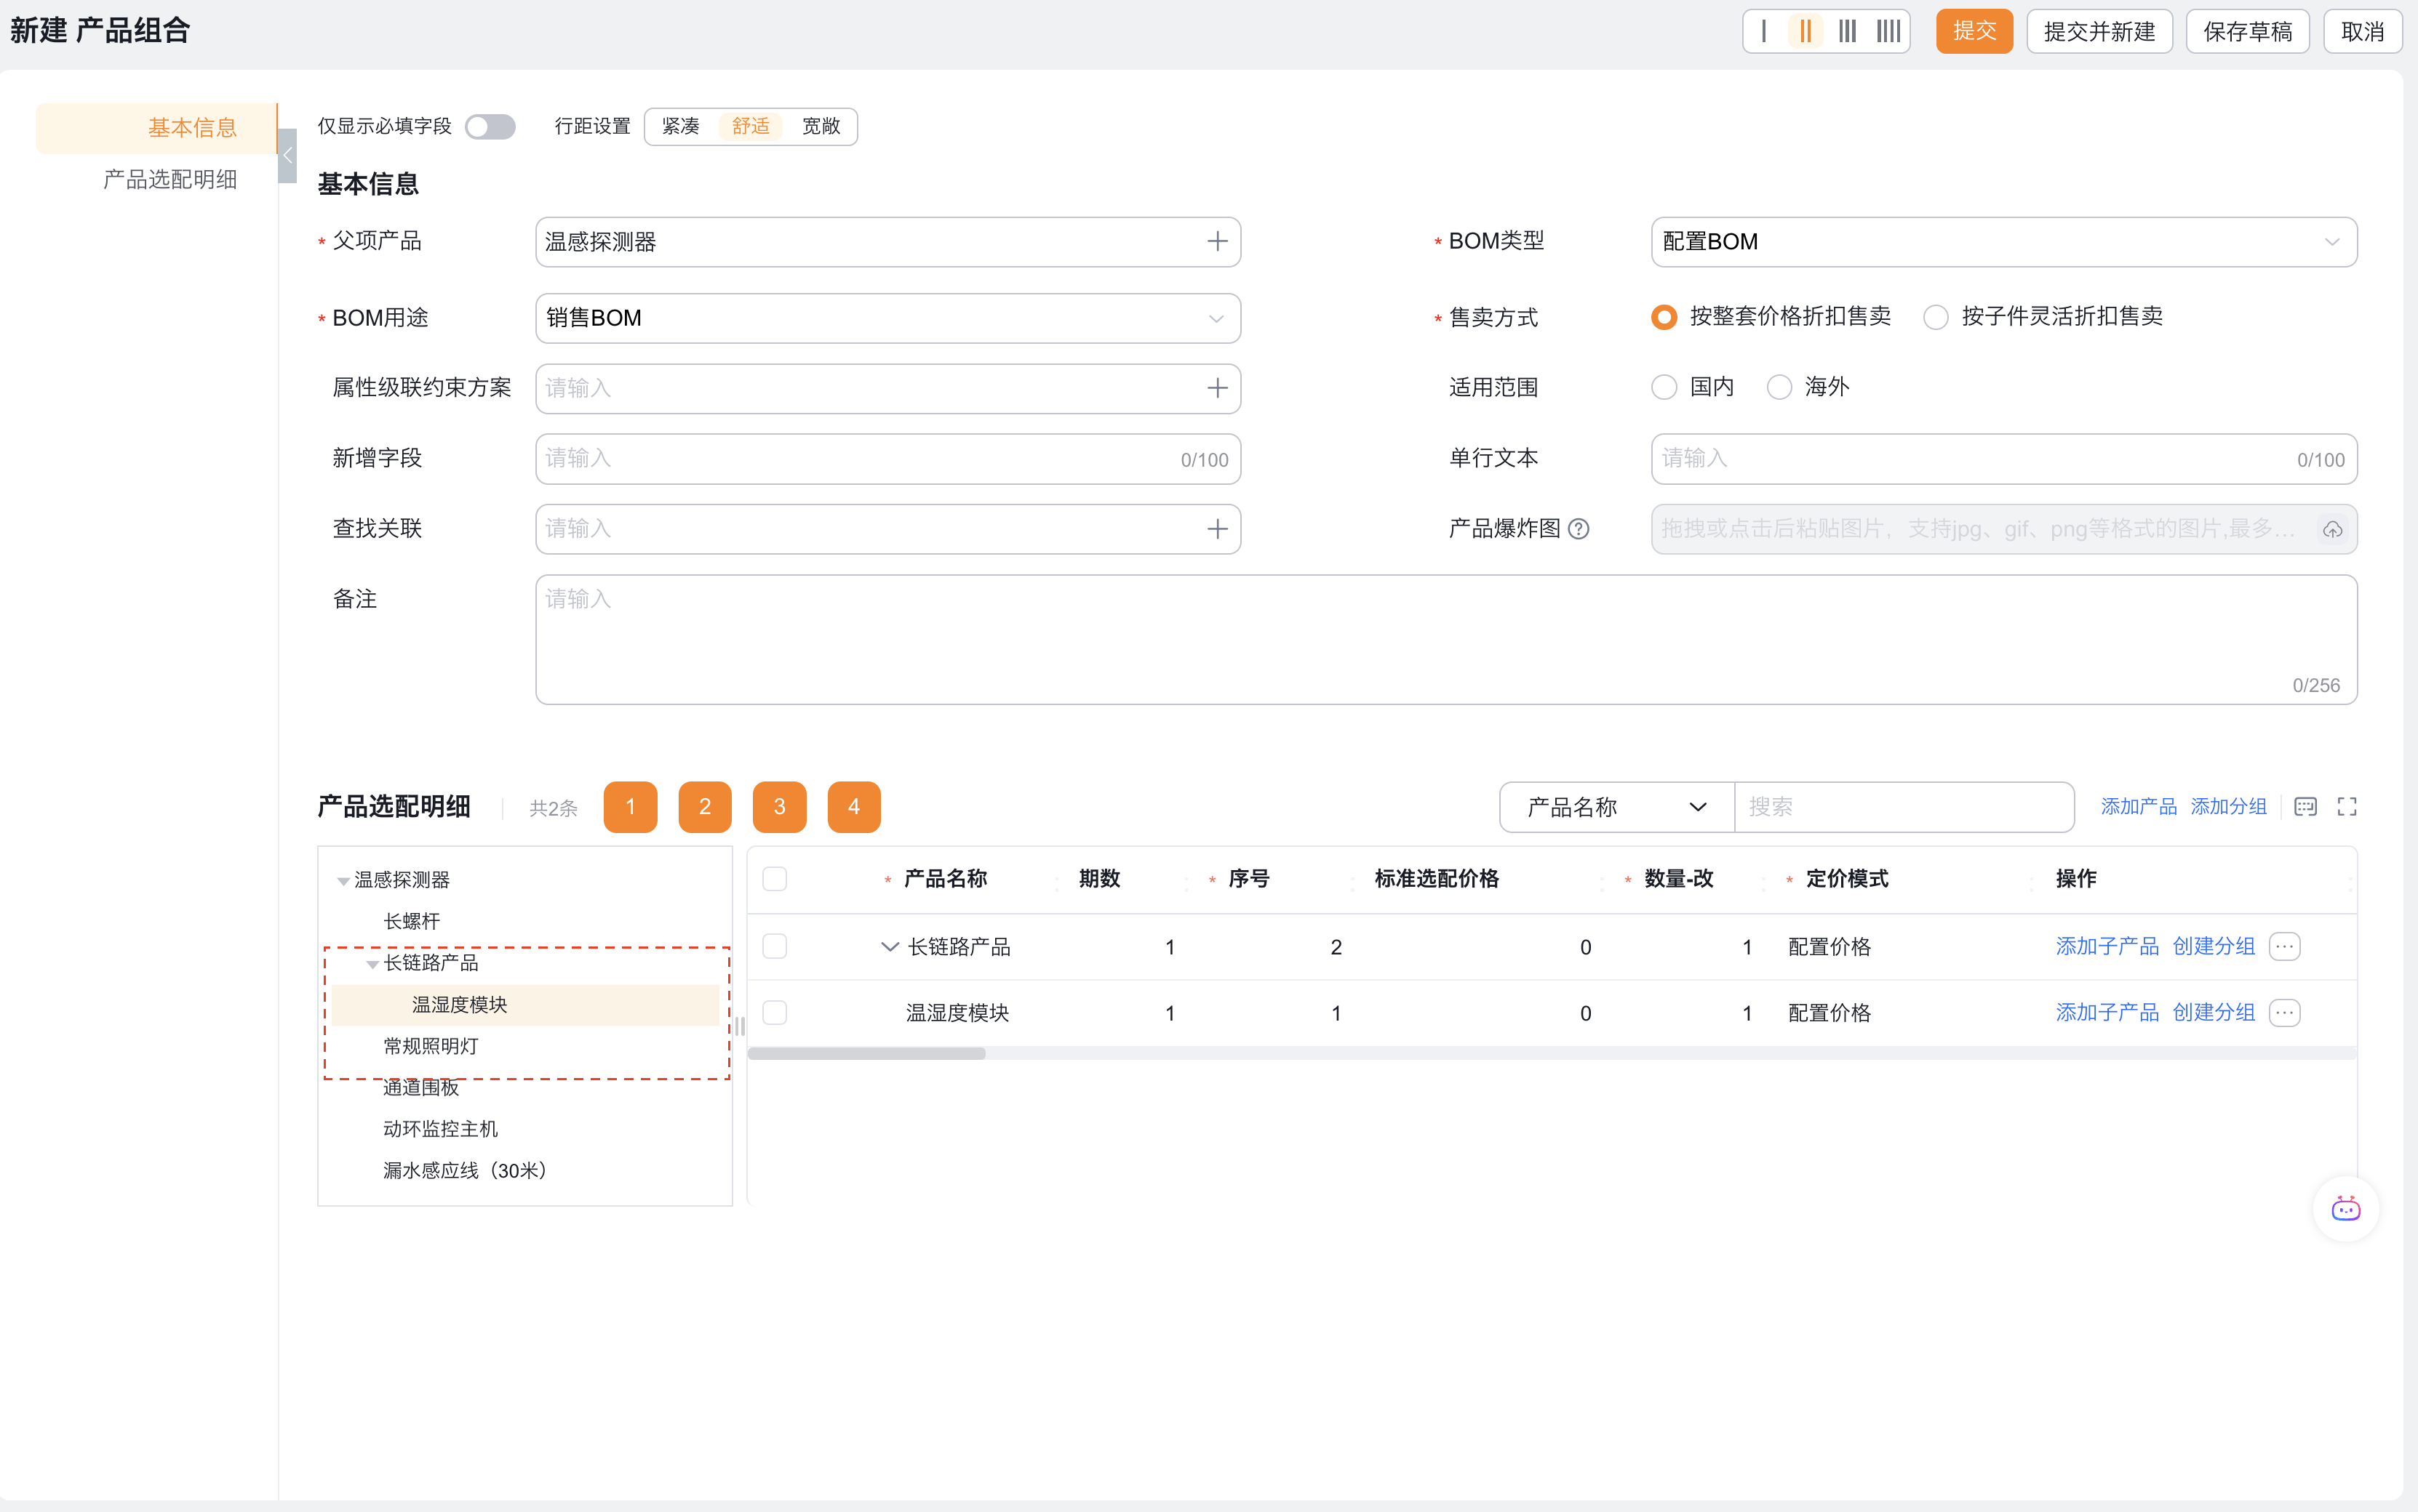Select the single-column layout icon
The width and height of the screenshot is (2418, 1512).
coord(1764,31)
